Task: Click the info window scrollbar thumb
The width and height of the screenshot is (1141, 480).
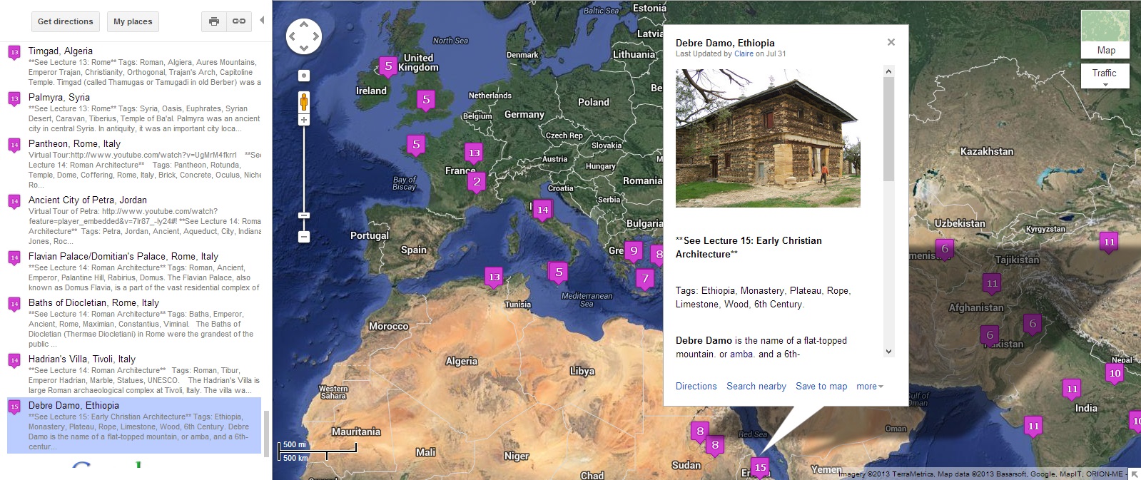Action: coord(888,128)
